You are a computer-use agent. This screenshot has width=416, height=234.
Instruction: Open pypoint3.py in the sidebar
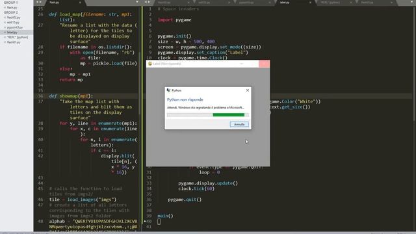(15, 27)
